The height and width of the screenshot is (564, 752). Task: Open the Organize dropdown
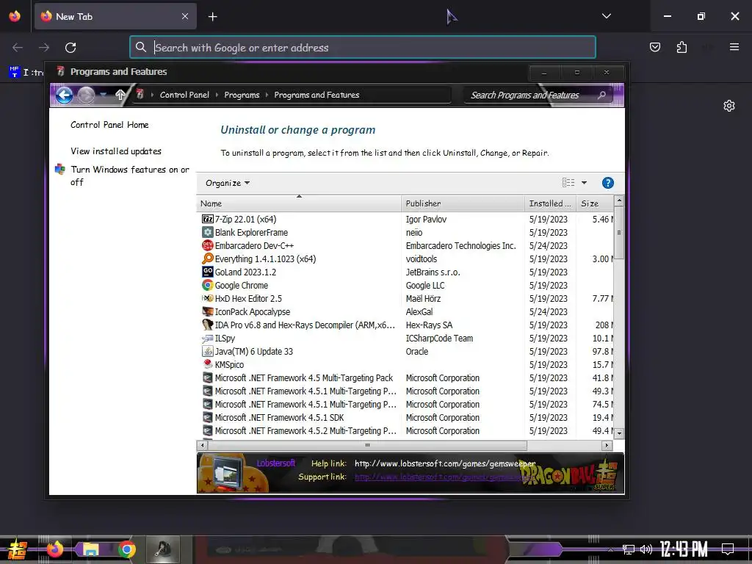click(x=228, y=183)
